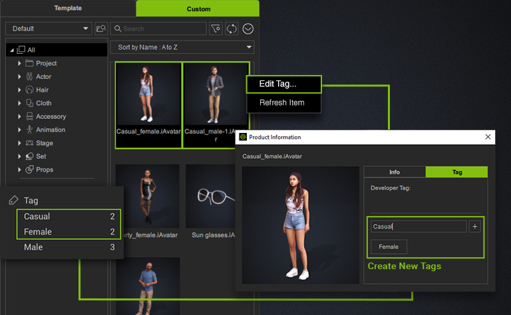Expand the Animation tree node

[20, 130]
